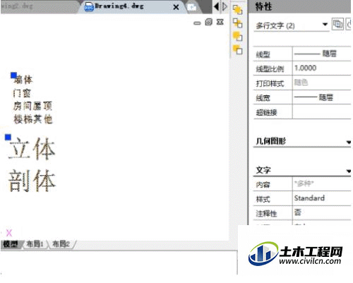The height and width of the screenshot is (283, 353).
Task: Click the 样式 property label
Action: pyautogui.click(x=263, y=200)
